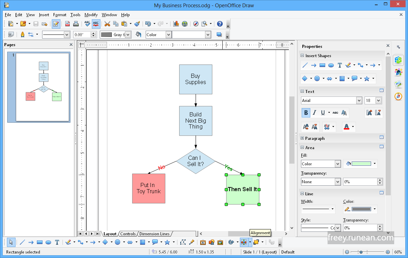Select the Text tool in the bottom toolbar
408x258 pixels.
57,242
